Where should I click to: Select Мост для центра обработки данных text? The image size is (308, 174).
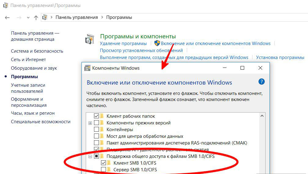point(145,136)
